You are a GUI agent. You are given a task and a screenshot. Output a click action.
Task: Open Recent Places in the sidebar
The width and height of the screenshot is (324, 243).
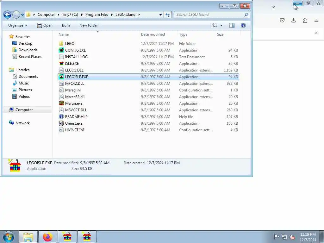click(30, 57)
